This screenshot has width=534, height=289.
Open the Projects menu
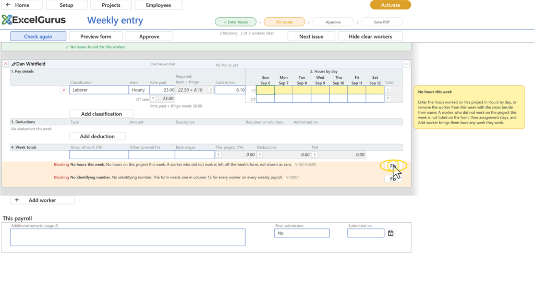coord(111,5)
